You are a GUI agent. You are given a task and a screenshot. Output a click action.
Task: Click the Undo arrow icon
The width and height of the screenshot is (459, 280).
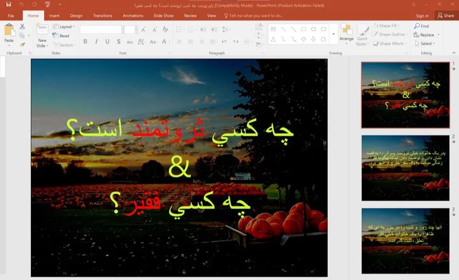click(22, 5)
